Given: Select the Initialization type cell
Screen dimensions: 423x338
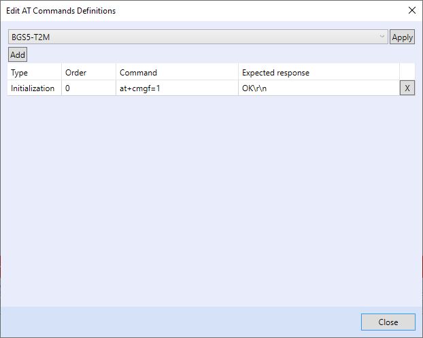Looking at the screenshot, I should (x=34, y=88).
